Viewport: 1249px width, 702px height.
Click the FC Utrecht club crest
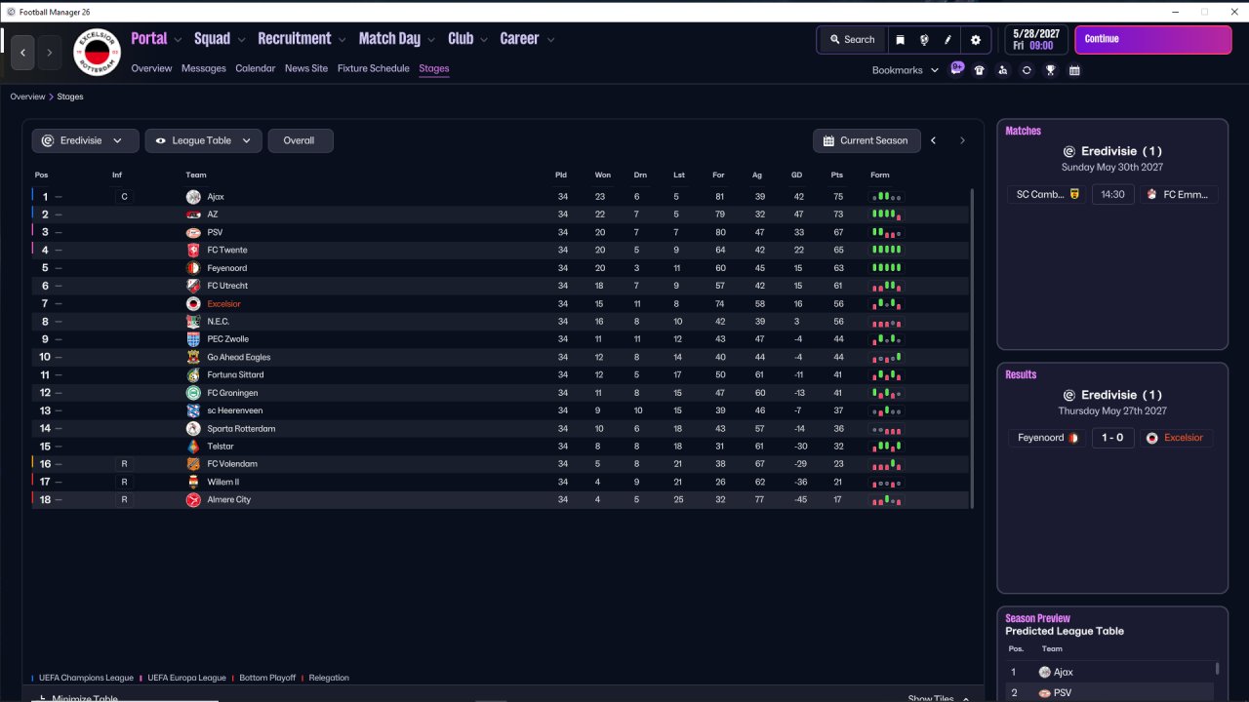[193, 286]
